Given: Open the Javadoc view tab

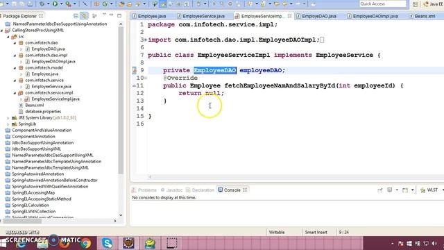Looking at the screenshot, I should point(171,190).
